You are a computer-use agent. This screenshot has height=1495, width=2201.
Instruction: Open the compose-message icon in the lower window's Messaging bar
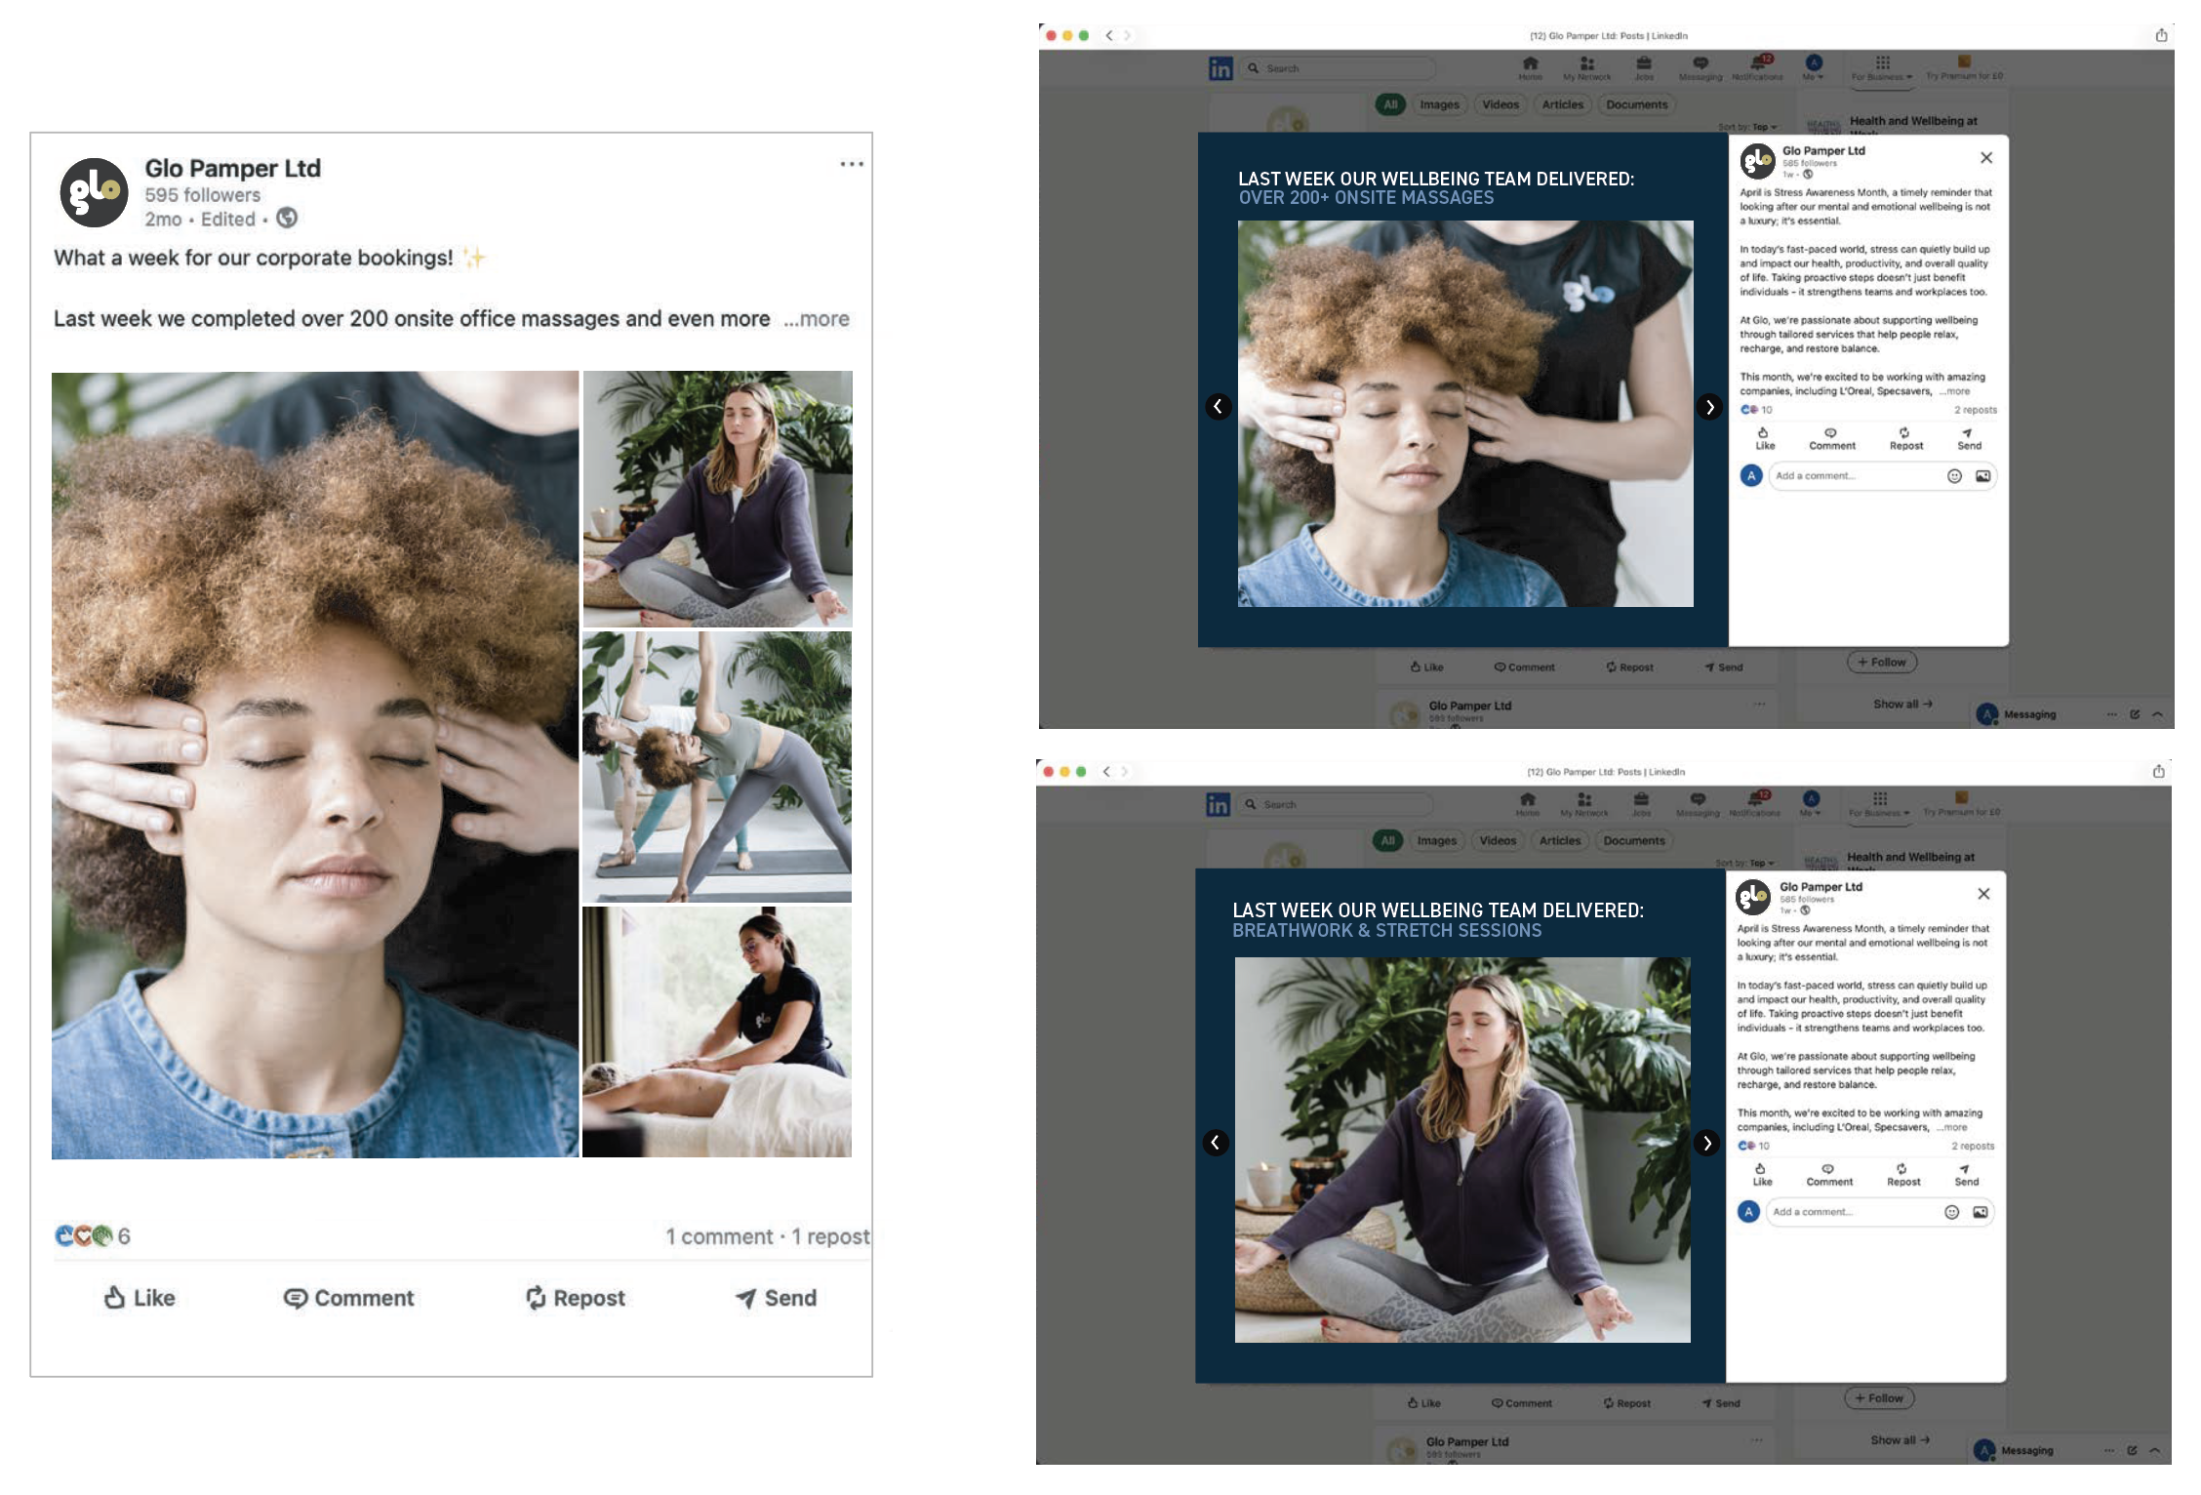pos(2132,1450)
